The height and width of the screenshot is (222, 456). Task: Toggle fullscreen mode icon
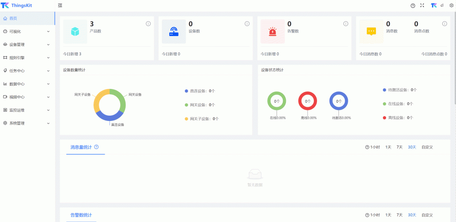(x=422, y=5)
